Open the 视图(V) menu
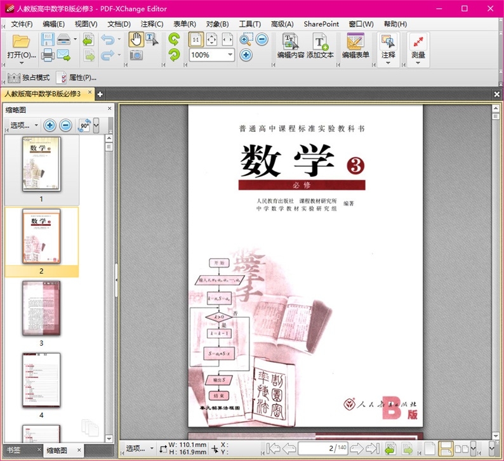 click(x=86, y=24)
